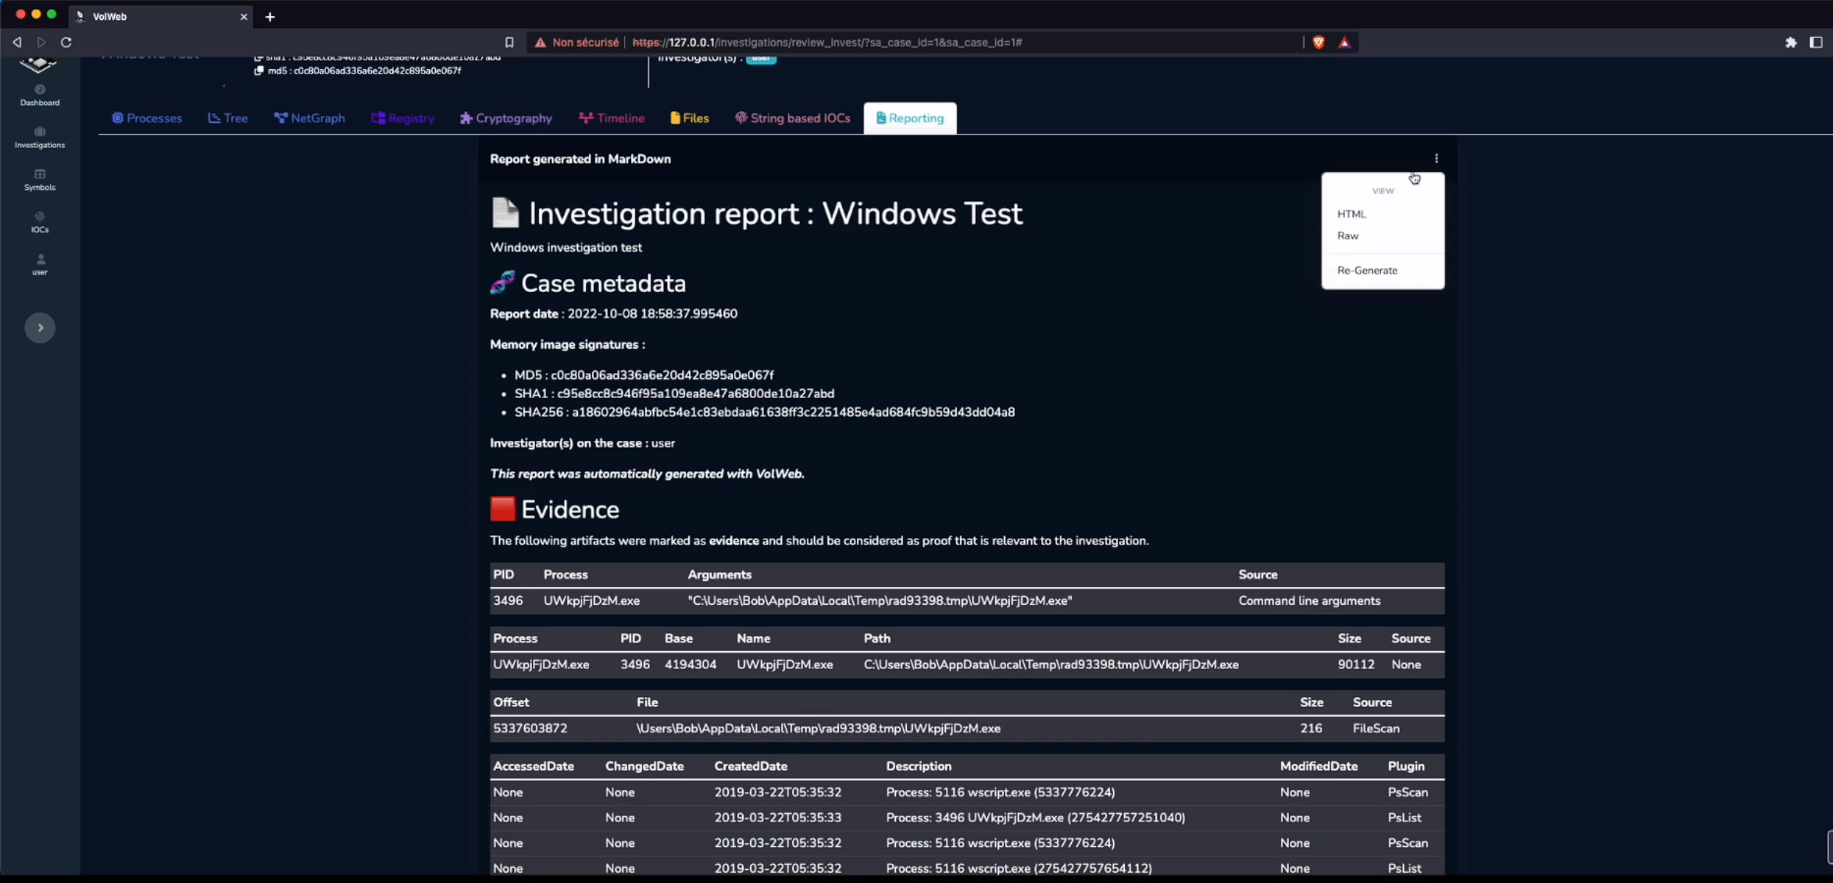Reload the page with the refresh icon
Screen dimensions: 1833x883
66,42
